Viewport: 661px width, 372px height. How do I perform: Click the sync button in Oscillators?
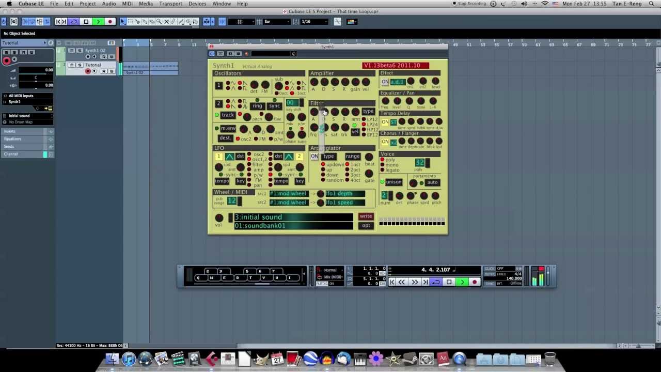click(274, 106)
